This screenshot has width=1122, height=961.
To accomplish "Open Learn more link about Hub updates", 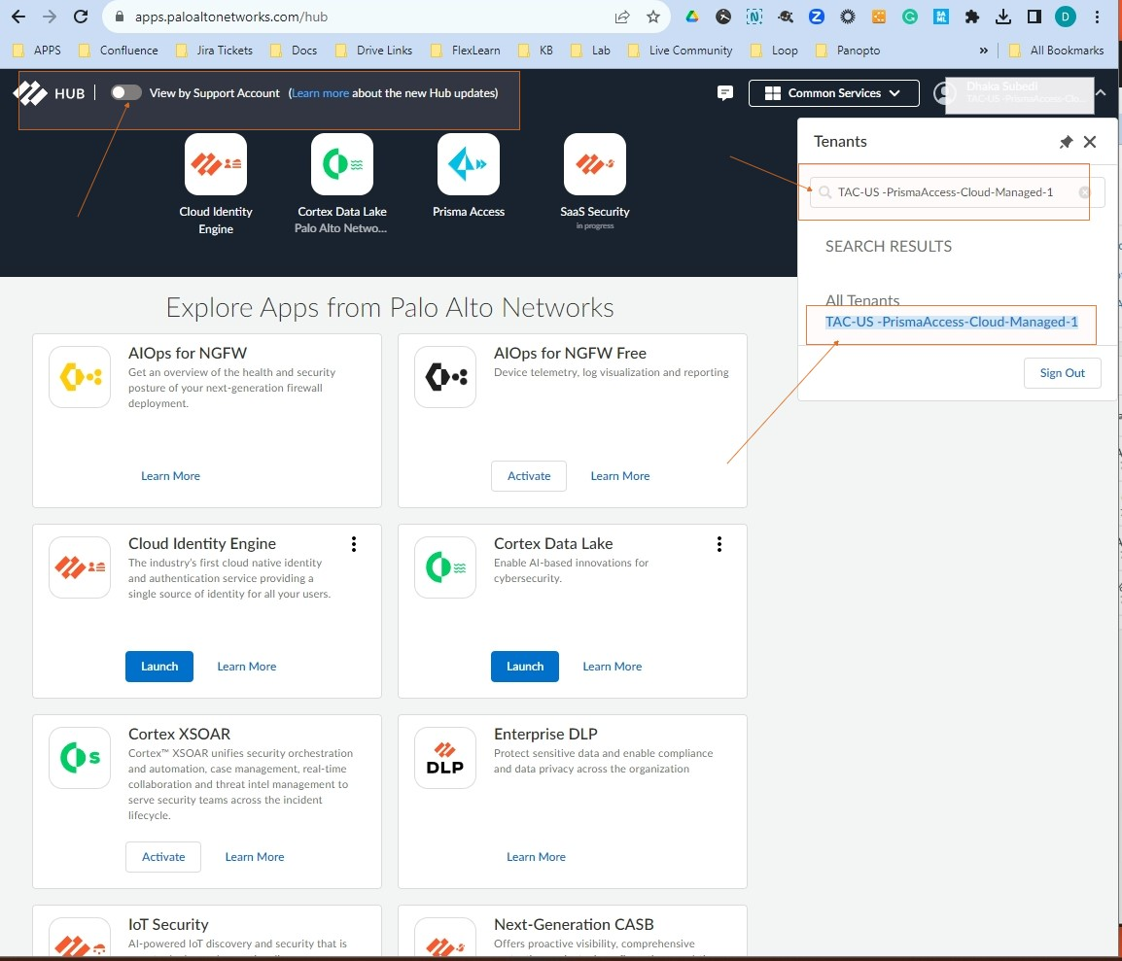I will pyautogui.click(x=320, y=93).
